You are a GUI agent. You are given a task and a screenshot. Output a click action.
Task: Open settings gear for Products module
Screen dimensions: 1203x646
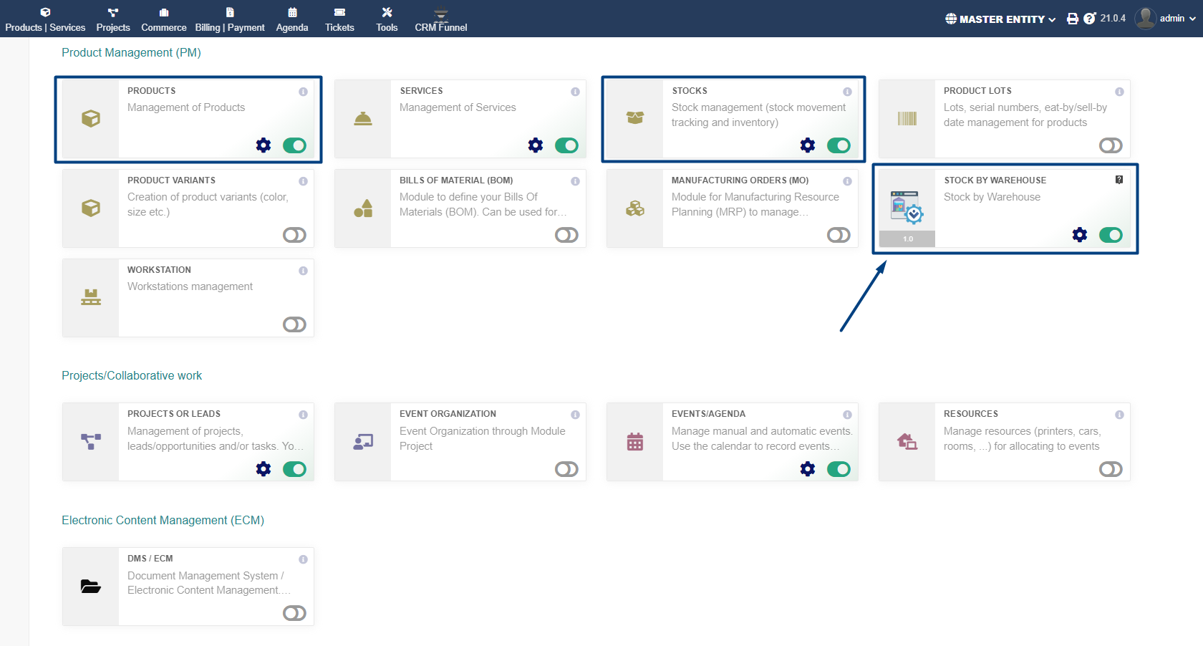tap(264, 145)
